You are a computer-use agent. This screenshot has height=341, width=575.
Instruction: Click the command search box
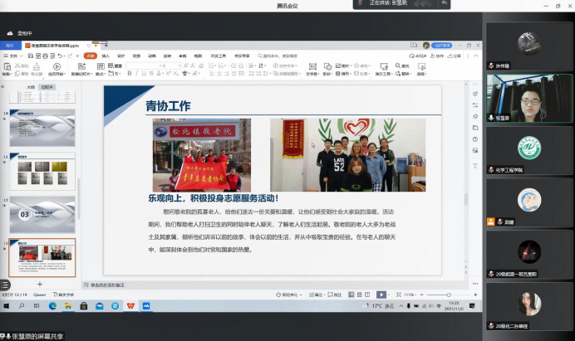tap(278, 56)
